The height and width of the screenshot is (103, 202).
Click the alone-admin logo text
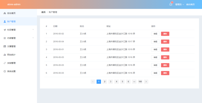coord(14,4)
